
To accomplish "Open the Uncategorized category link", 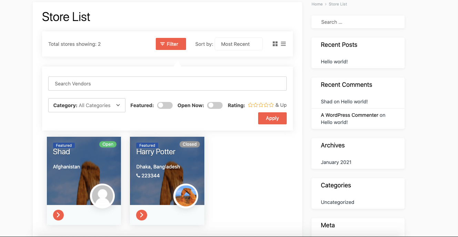I will point(337,202).
